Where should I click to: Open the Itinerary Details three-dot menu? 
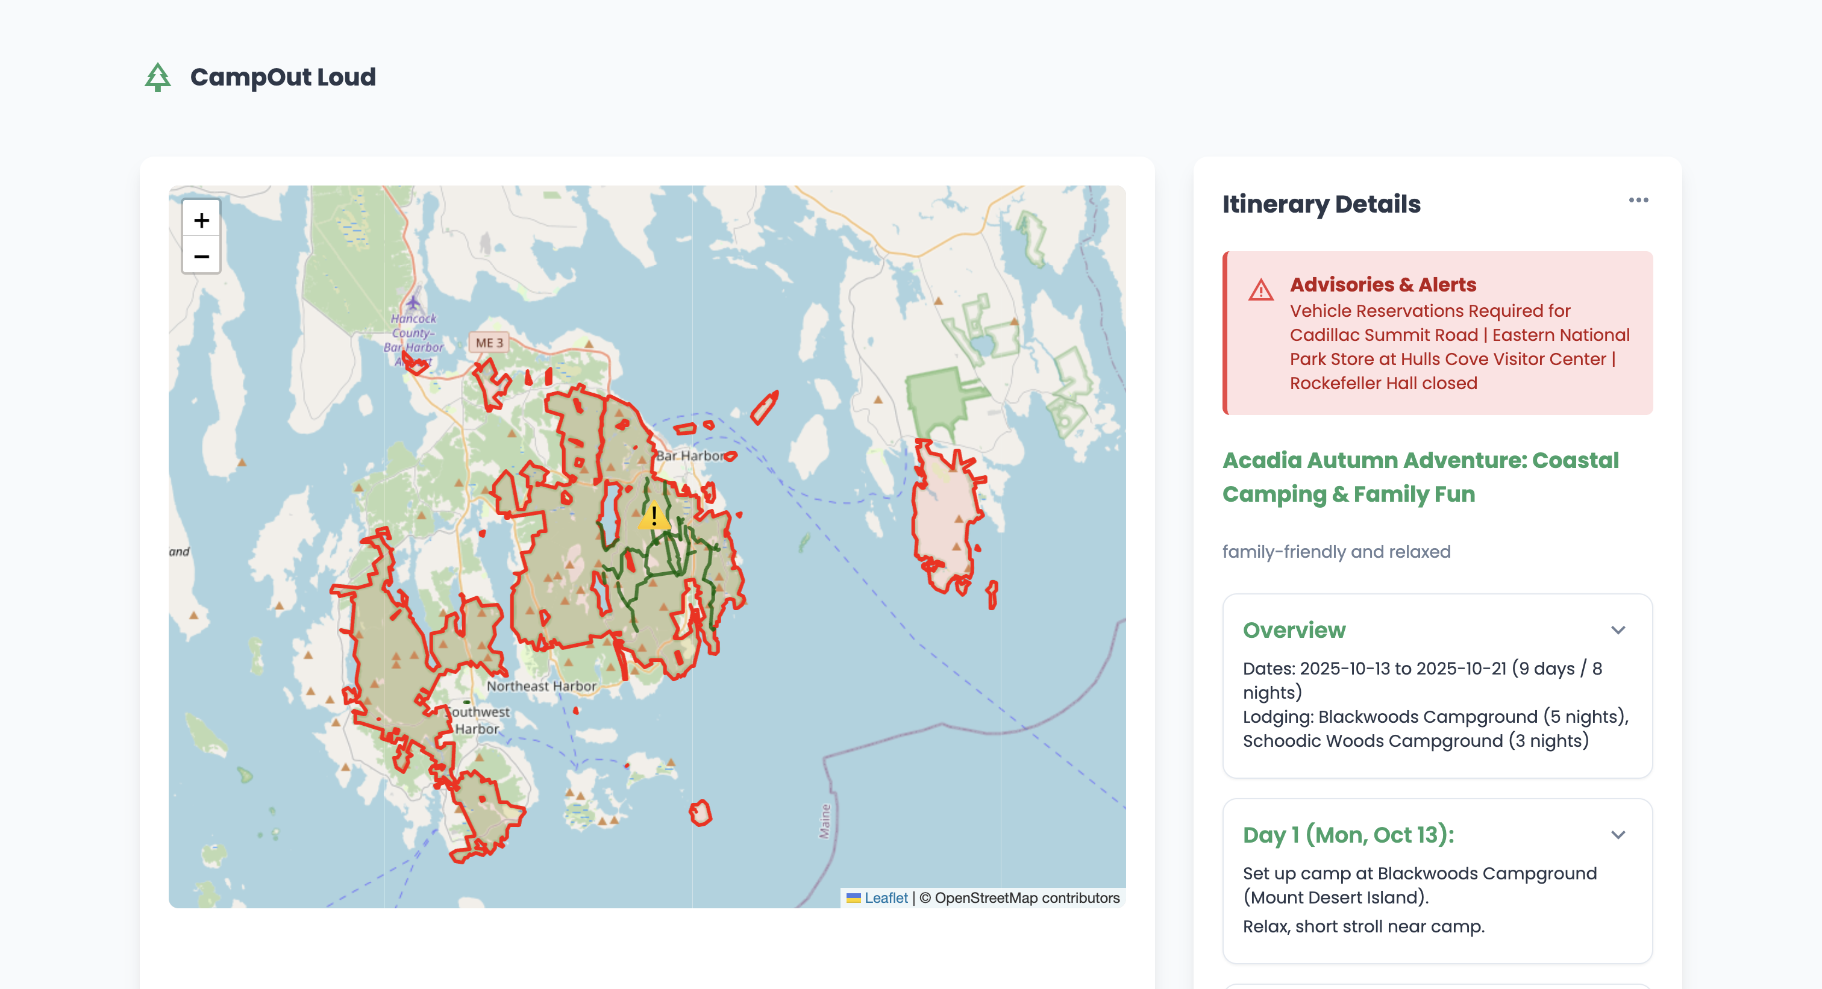click(x=1638, y=200)
